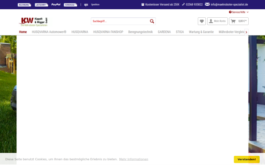The height and width of the screenshot is (166, 265).
Task: Click the Lastschrift payment badge
Action: coord(42,5)
